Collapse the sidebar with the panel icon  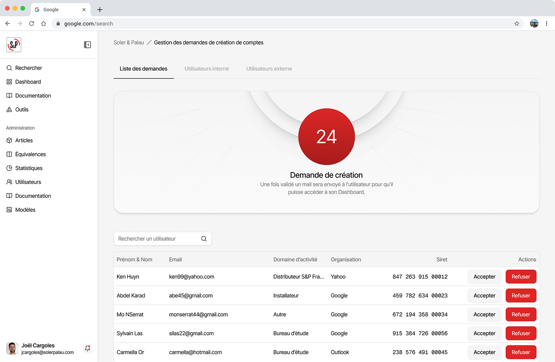(87, 45)
